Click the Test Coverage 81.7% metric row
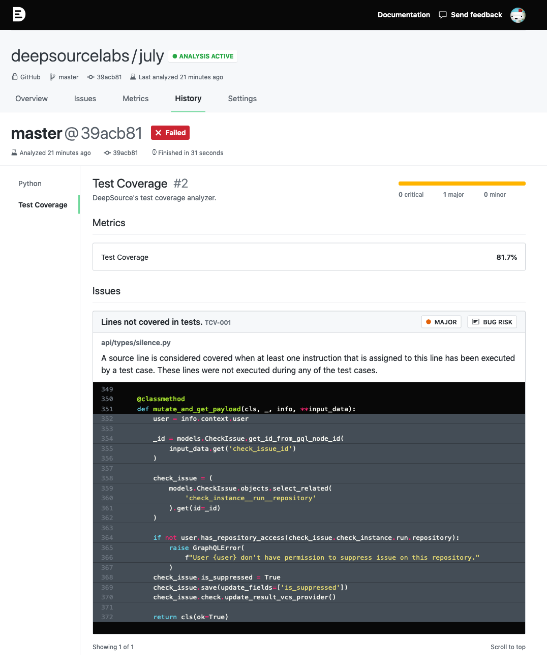547x669 pixels. pos(309,257)
